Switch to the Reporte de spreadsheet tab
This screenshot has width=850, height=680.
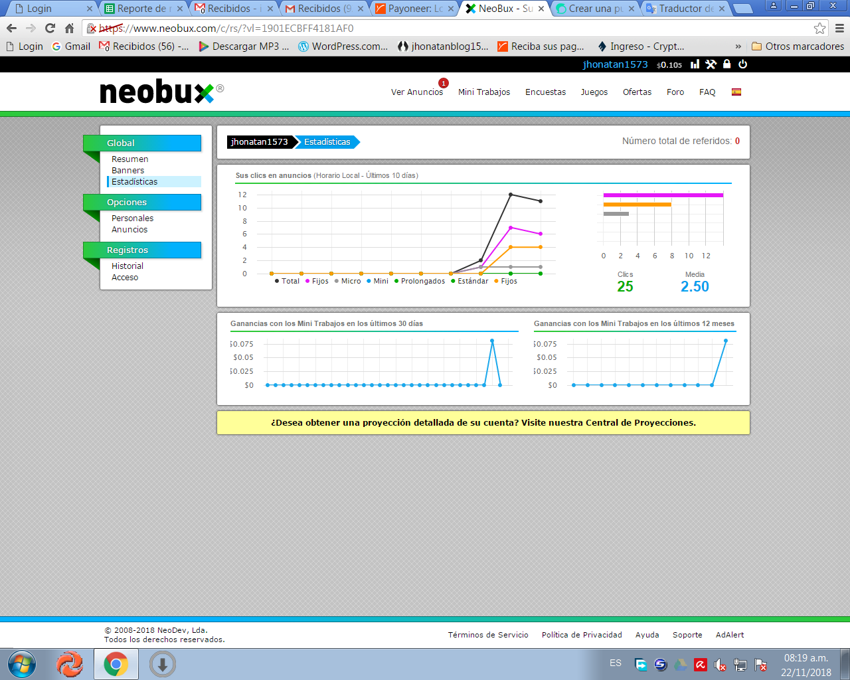coord(142,9)
